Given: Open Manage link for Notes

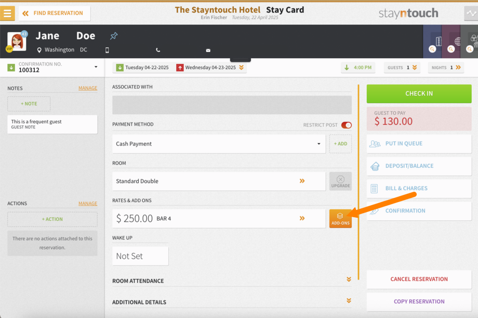Looking at the screenshot, I should (x=88, y=88).
